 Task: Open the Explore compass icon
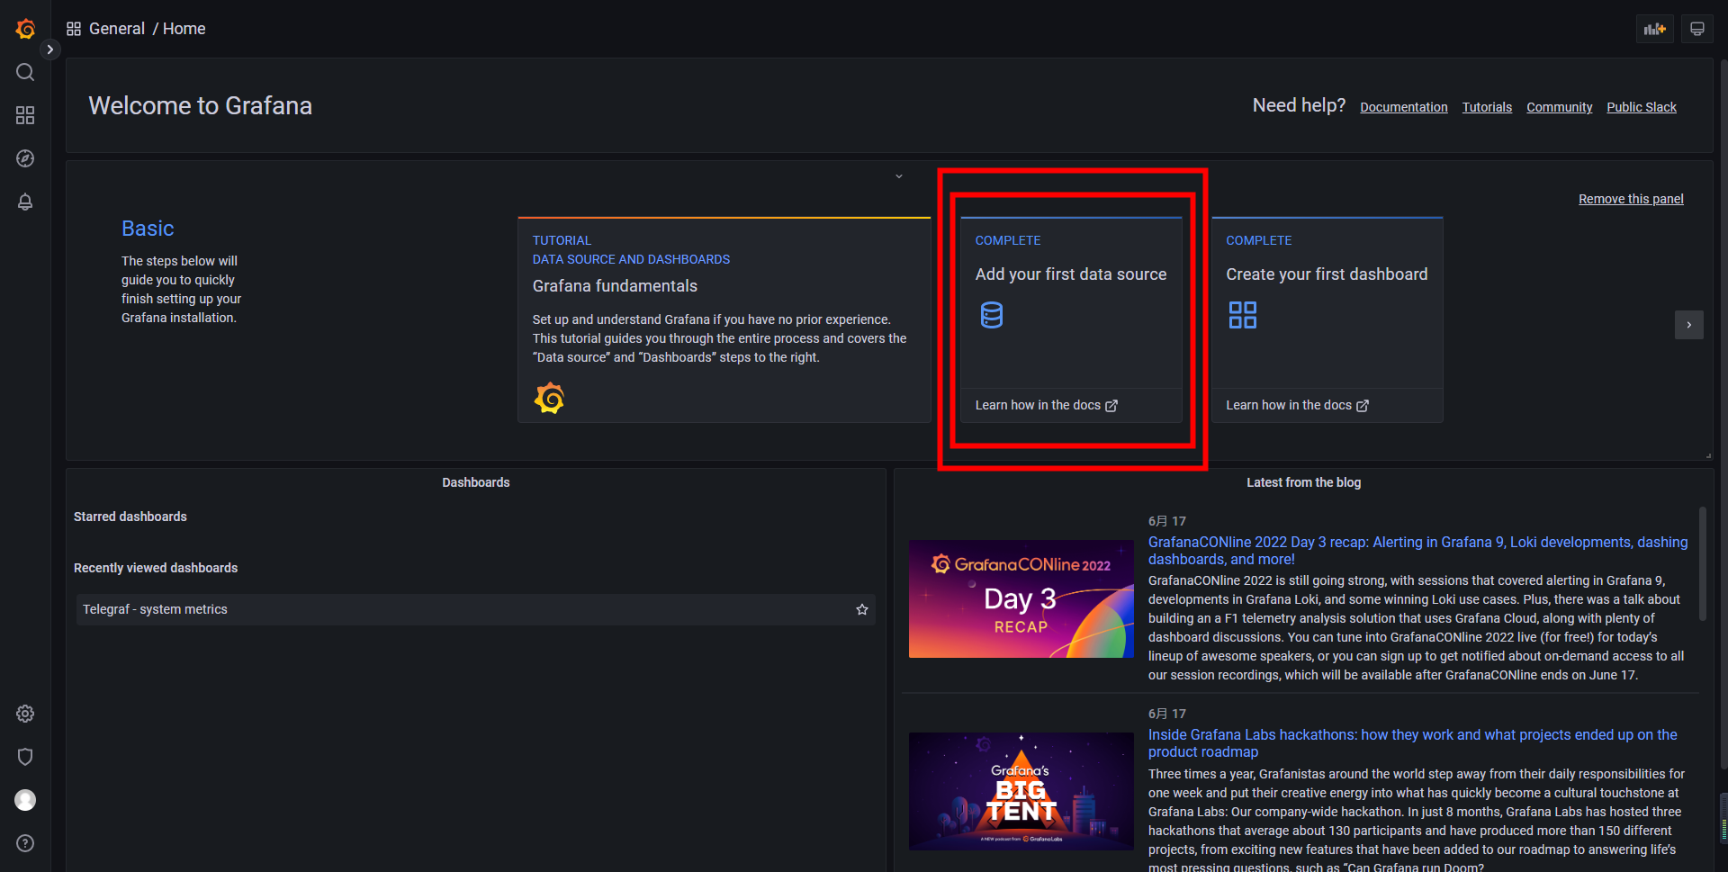(25, 158)
